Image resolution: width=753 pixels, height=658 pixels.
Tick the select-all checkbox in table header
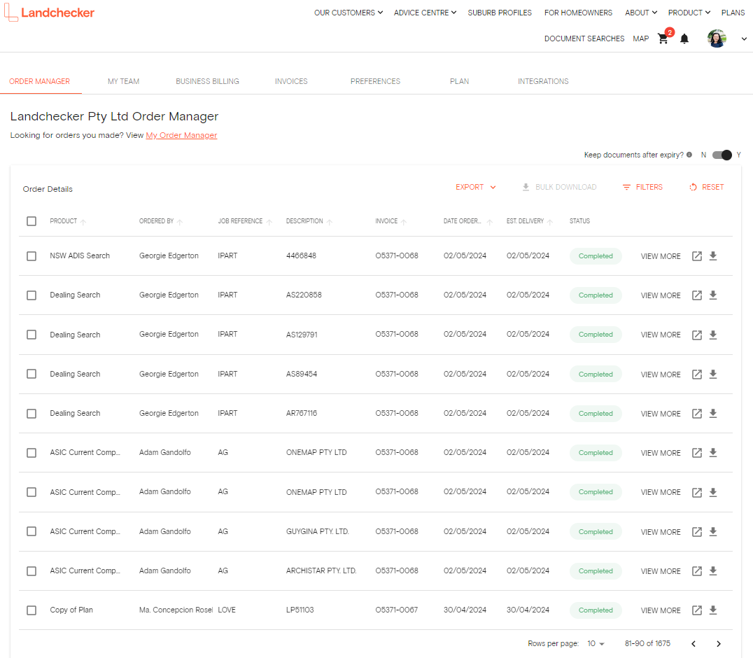[x=31, y=221]
